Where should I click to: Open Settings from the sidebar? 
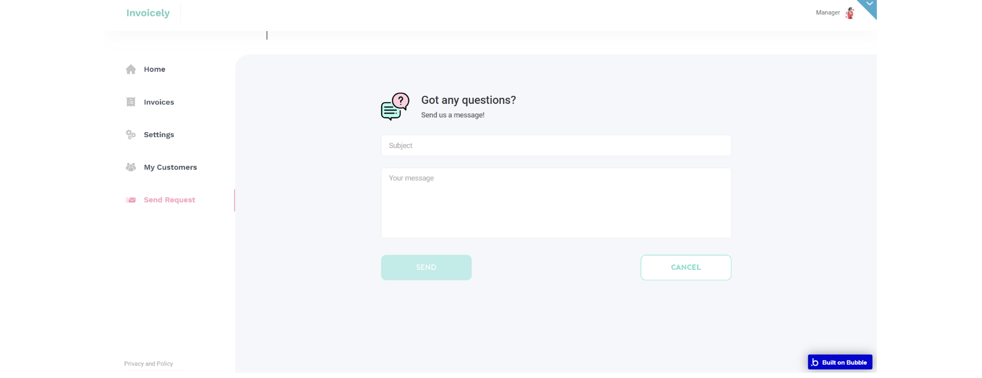coord(159,135)
